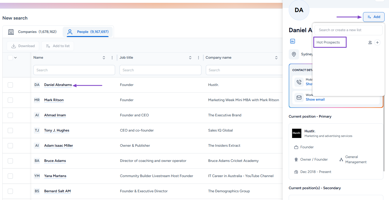
Task: Click 'The Demographics Group' company cell
Action: pos(229,191)
